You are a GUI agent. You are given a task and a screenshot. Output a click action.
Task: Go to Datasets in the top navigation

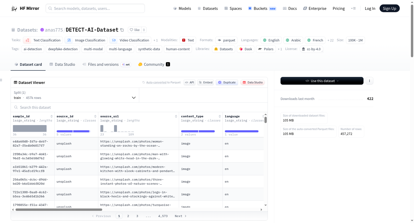pyautogui.click(x=208, y=9)
